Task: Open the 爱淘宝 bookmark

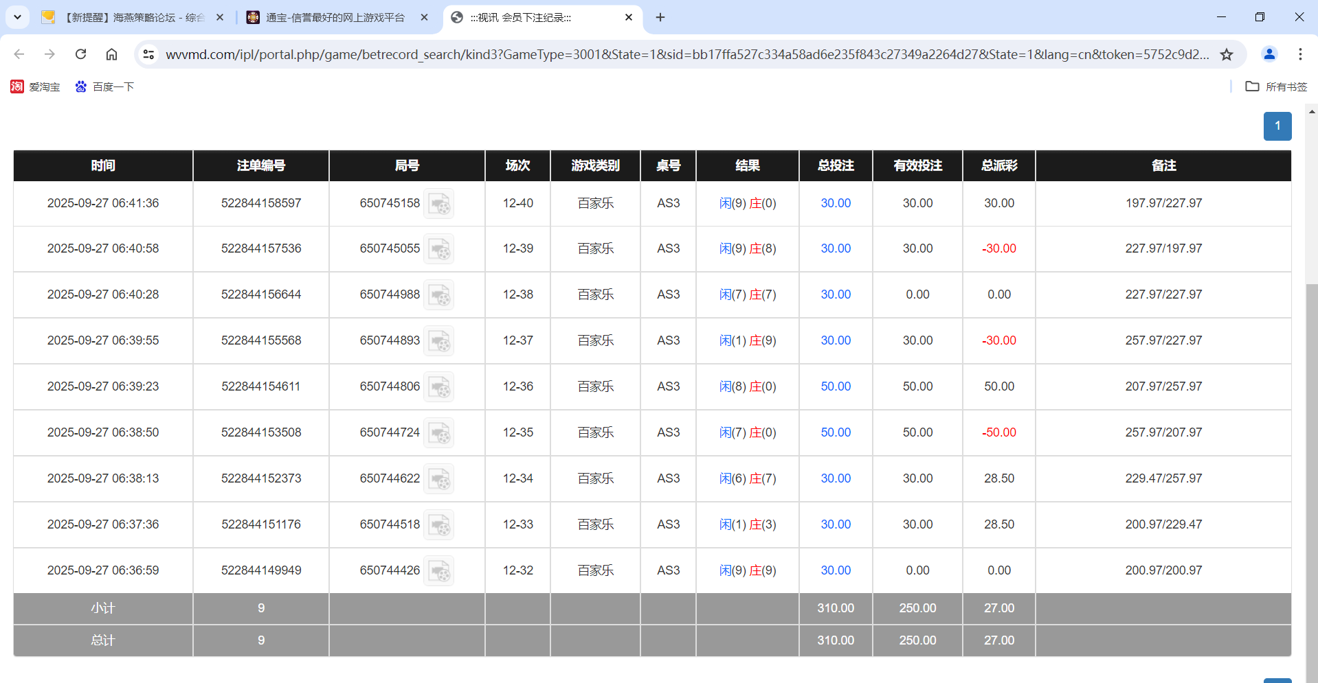Action: tap(35, 86)
